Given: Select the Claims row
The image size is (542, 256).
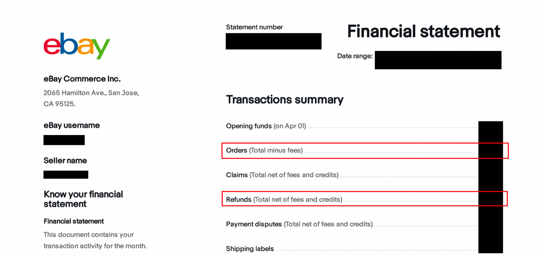Looking at the screenshot, I should point(364,175).
